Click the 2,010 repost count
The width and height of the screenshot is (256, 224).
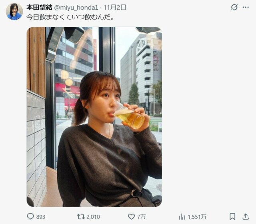tap(93, 217)
